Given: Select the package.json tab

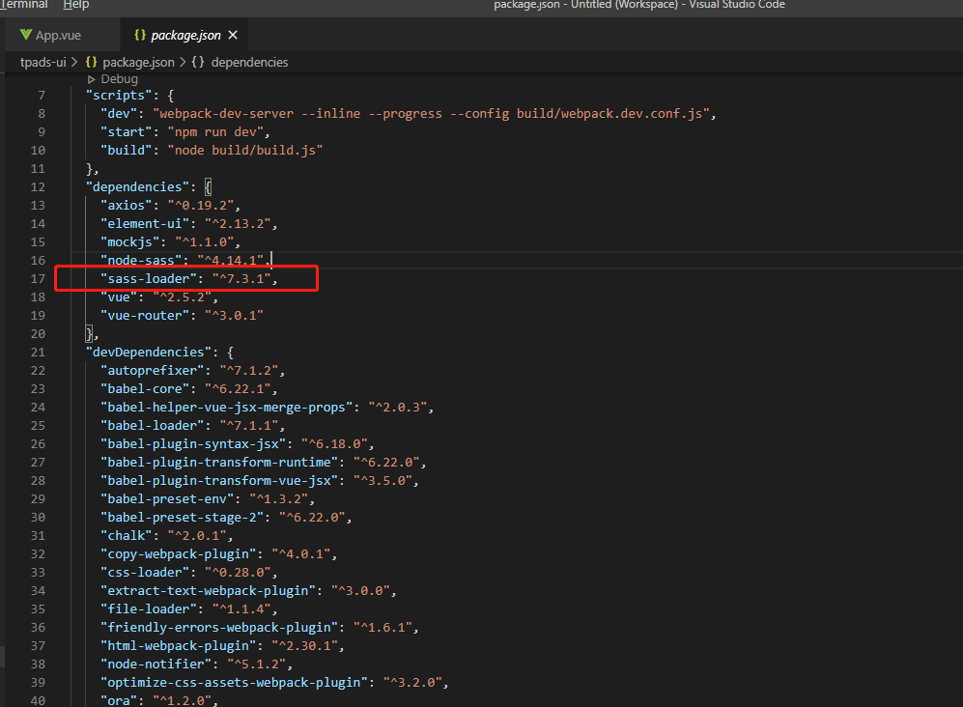Looking at the screenshot, I should [185, 35].
